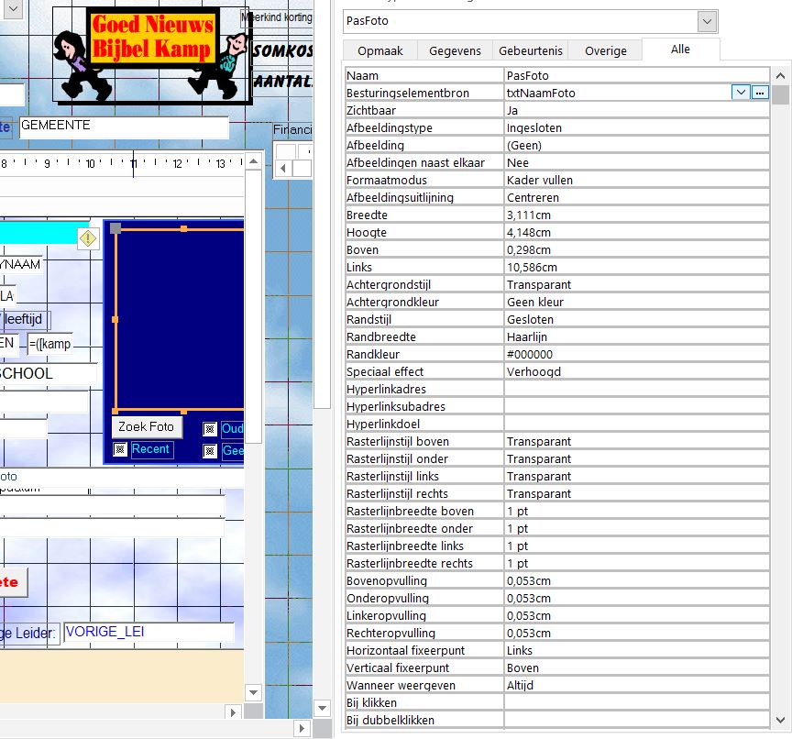
Task: Click the Afbeeldingen naast elkaar value Nee
Action: point(636,162)
